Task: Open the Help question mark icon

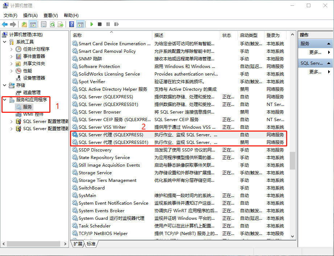Action: click(72, 24)
